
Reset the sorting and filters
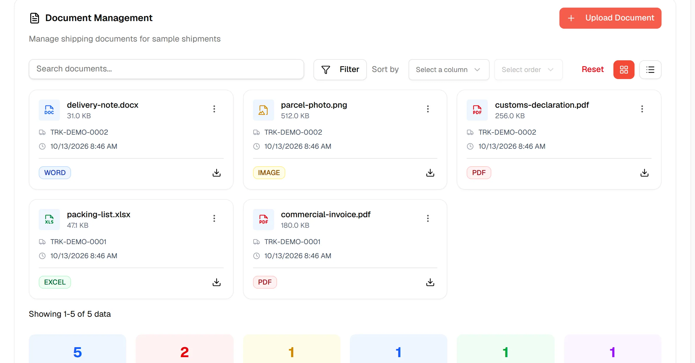[593, 69]
